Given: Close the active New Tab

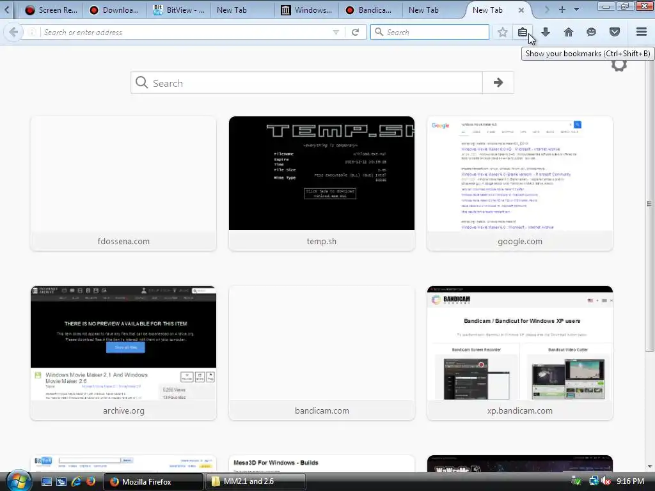Looking at the screenshot, I should [521, 10].
